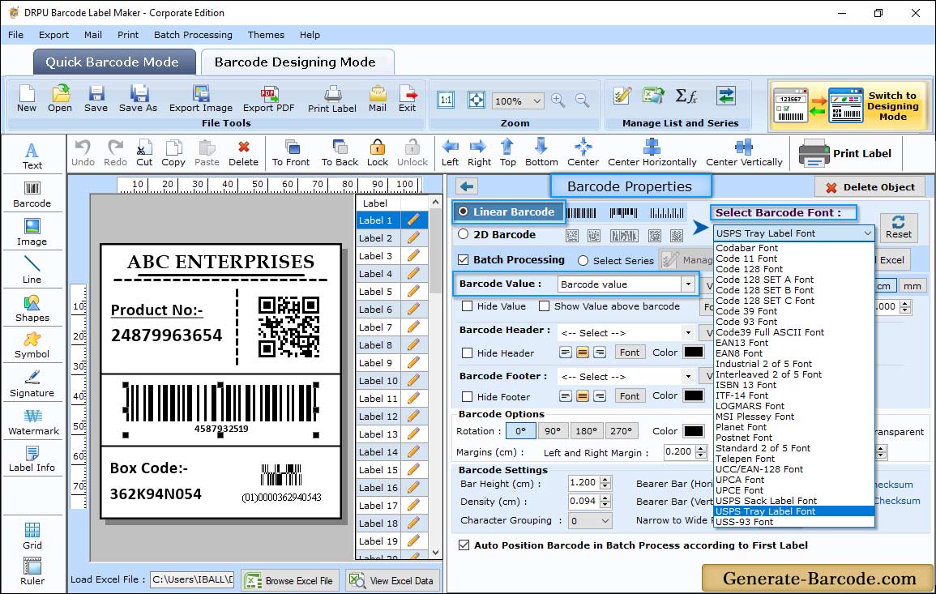Open the Batch Processing menu
This screenshot has height=594, width=936.
(193, 35)
